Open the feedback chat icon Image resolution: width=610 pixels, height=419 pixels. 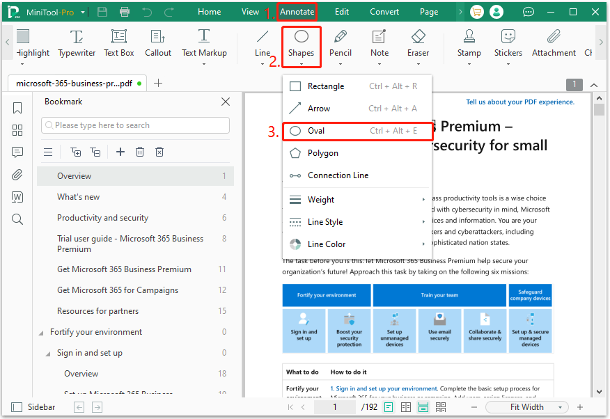pos(529,12)
